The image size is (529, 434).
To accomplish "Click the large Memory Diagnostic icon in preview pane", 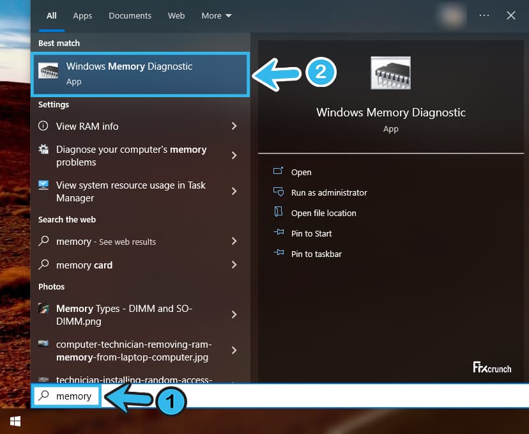I will (390, 73).
